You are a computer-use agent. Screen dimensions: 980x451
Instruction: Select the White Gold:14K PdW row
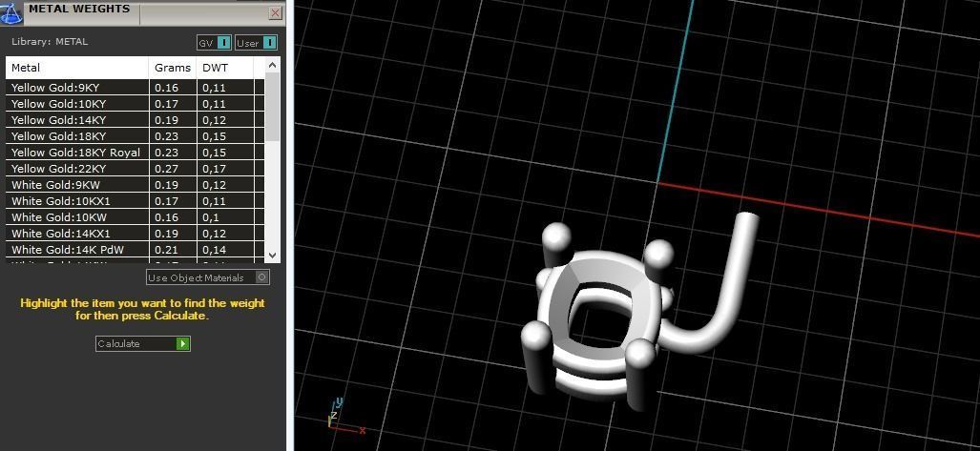[x=135, y=250]
